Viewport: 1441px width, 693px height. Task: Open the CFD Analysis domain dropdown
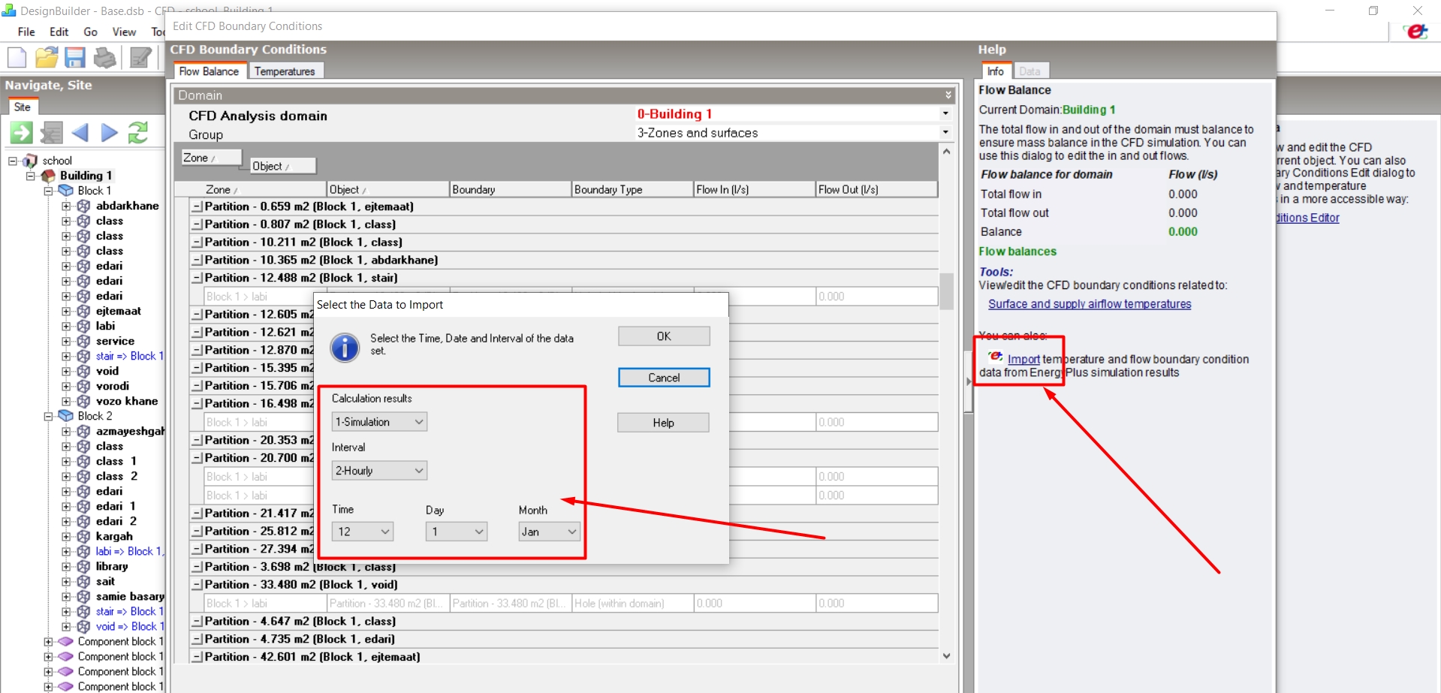click(x=792, y=114)
